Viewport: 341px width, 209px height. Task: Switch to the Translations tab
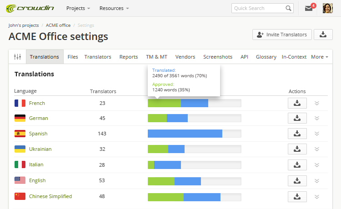pos(45,57)
